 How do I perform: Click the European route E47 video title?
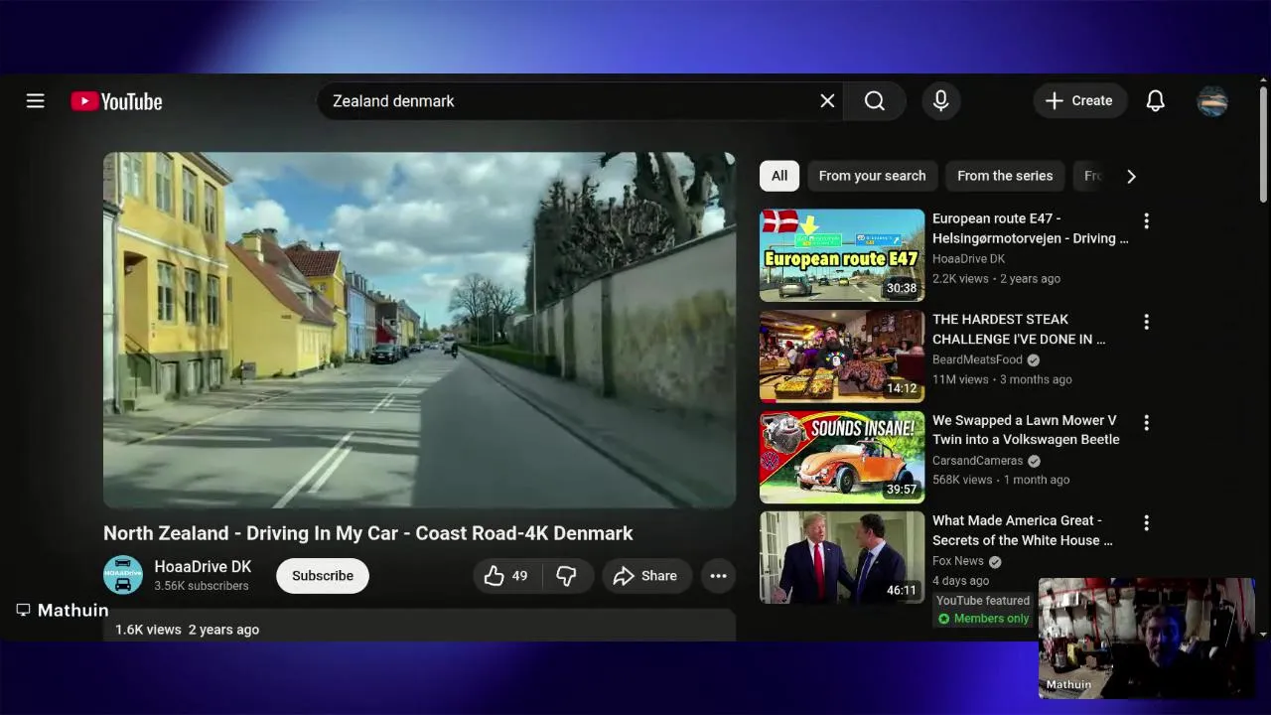tap(1030, 228)
